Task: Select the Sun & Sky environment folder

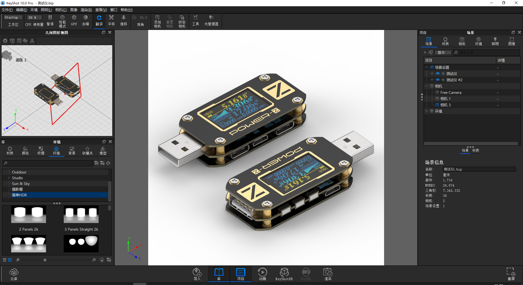Action: click(x=21, y=184)
